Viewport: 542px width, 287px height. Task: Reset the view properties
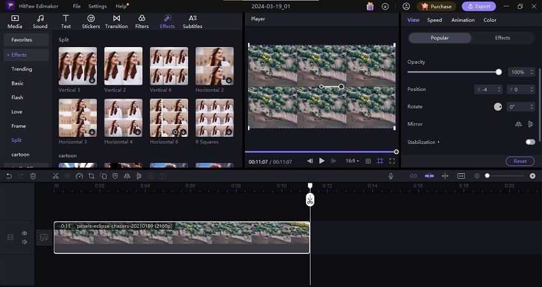[x=520, y=161]
